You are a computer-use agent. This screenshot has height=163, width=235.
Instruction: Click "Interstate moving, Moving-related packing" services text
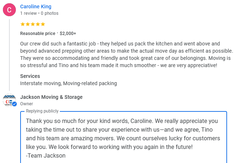[68, 83]
